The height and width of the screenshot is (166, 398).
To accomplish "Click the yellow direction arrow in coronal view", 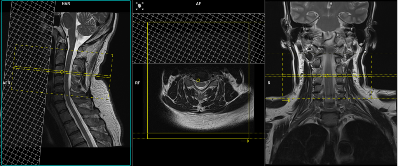I will point(286,101).
